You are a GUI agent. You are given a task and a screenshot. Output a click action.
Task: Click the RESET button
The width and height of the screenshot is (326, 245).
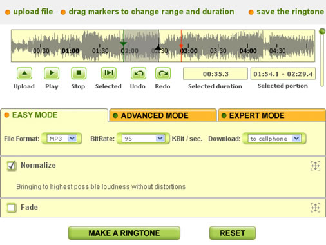tap(233, 233)
